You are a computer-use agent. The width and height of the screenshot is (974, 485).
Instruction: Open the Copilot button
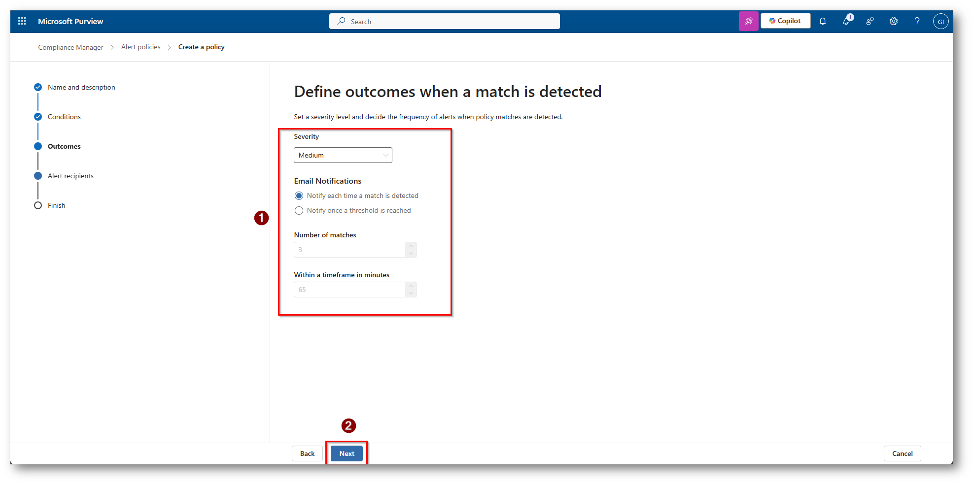tap(785, 21)
